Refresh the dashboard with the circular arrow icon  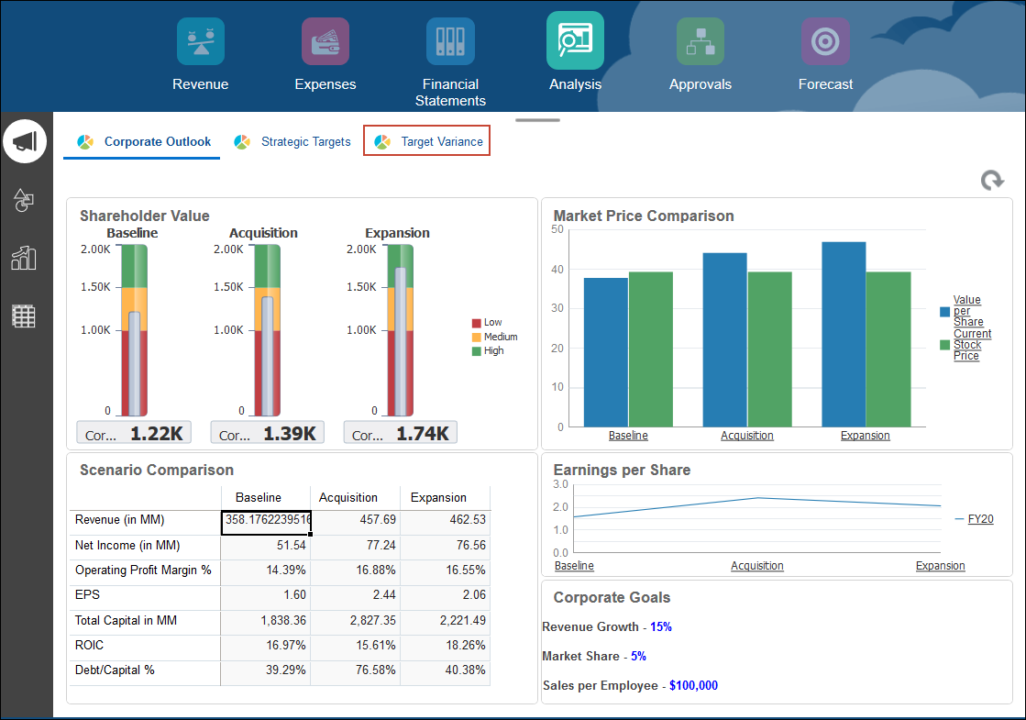(991, 182)
